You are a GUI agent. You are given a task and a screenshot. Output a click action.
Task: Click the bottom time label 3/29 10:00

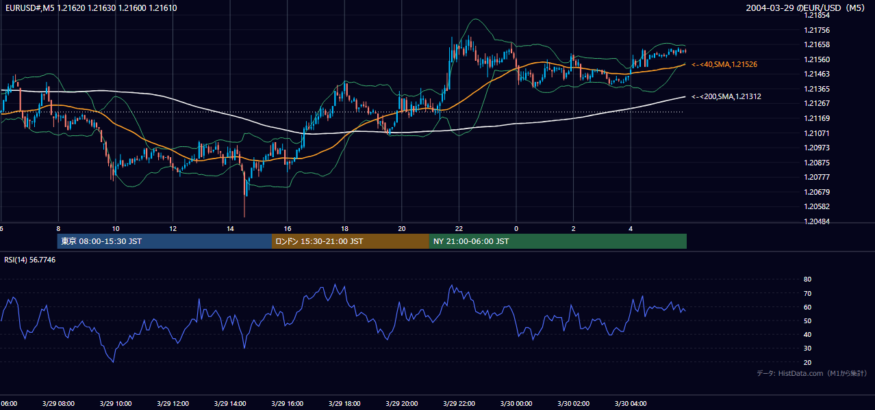coord(116,404)
